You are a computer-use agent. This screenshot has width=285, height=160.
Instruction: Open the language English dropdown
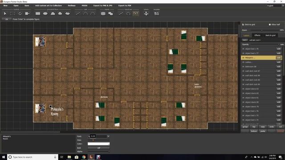[x=275, y=6]
